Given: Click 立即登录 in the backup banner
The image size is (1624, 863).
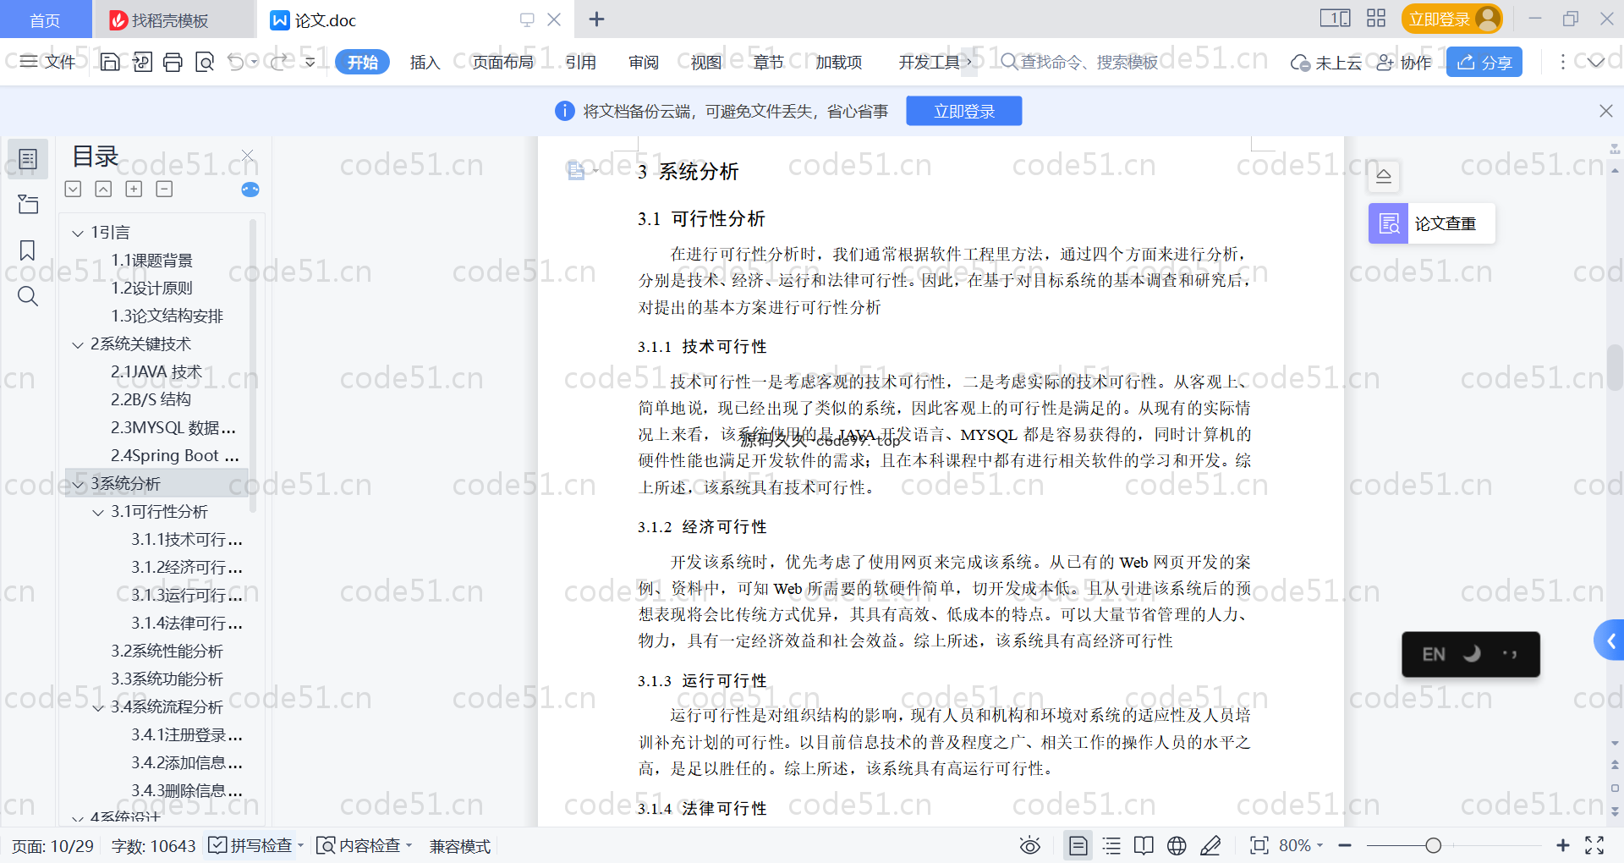Looking at the screenshot, I should [963, 111].
